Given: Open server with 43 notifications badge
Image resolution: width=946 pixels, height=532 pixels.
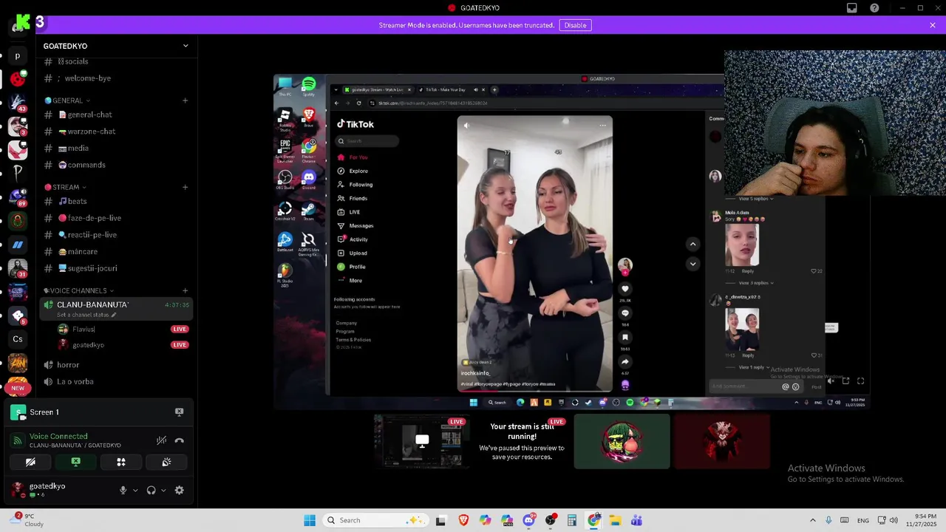Looking at the screenshot, I should (18, 102).
